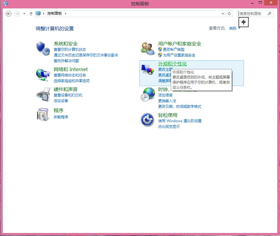Image resolution: width=280 pixels, height=236 pixels.
Task: Click the 时钟 globe and clock icon
Action: tap(147, 94)
